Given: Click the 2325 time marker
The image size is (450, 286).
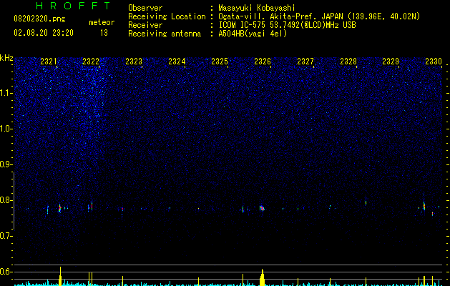Looking at the screenshot, I should click(220, 61).
